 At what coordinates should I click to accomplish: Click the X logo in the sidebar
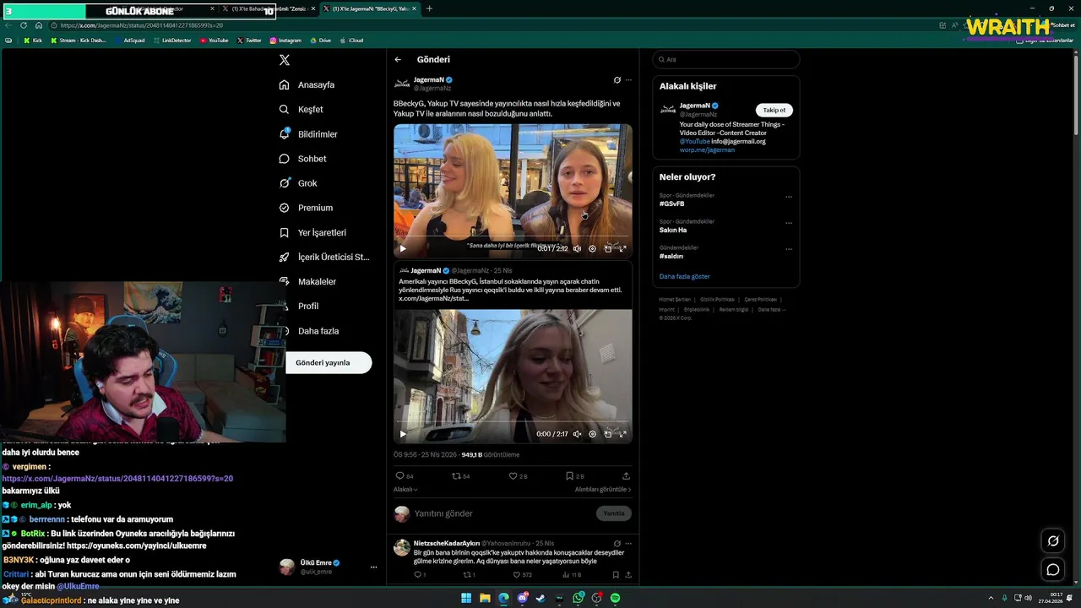285,60
